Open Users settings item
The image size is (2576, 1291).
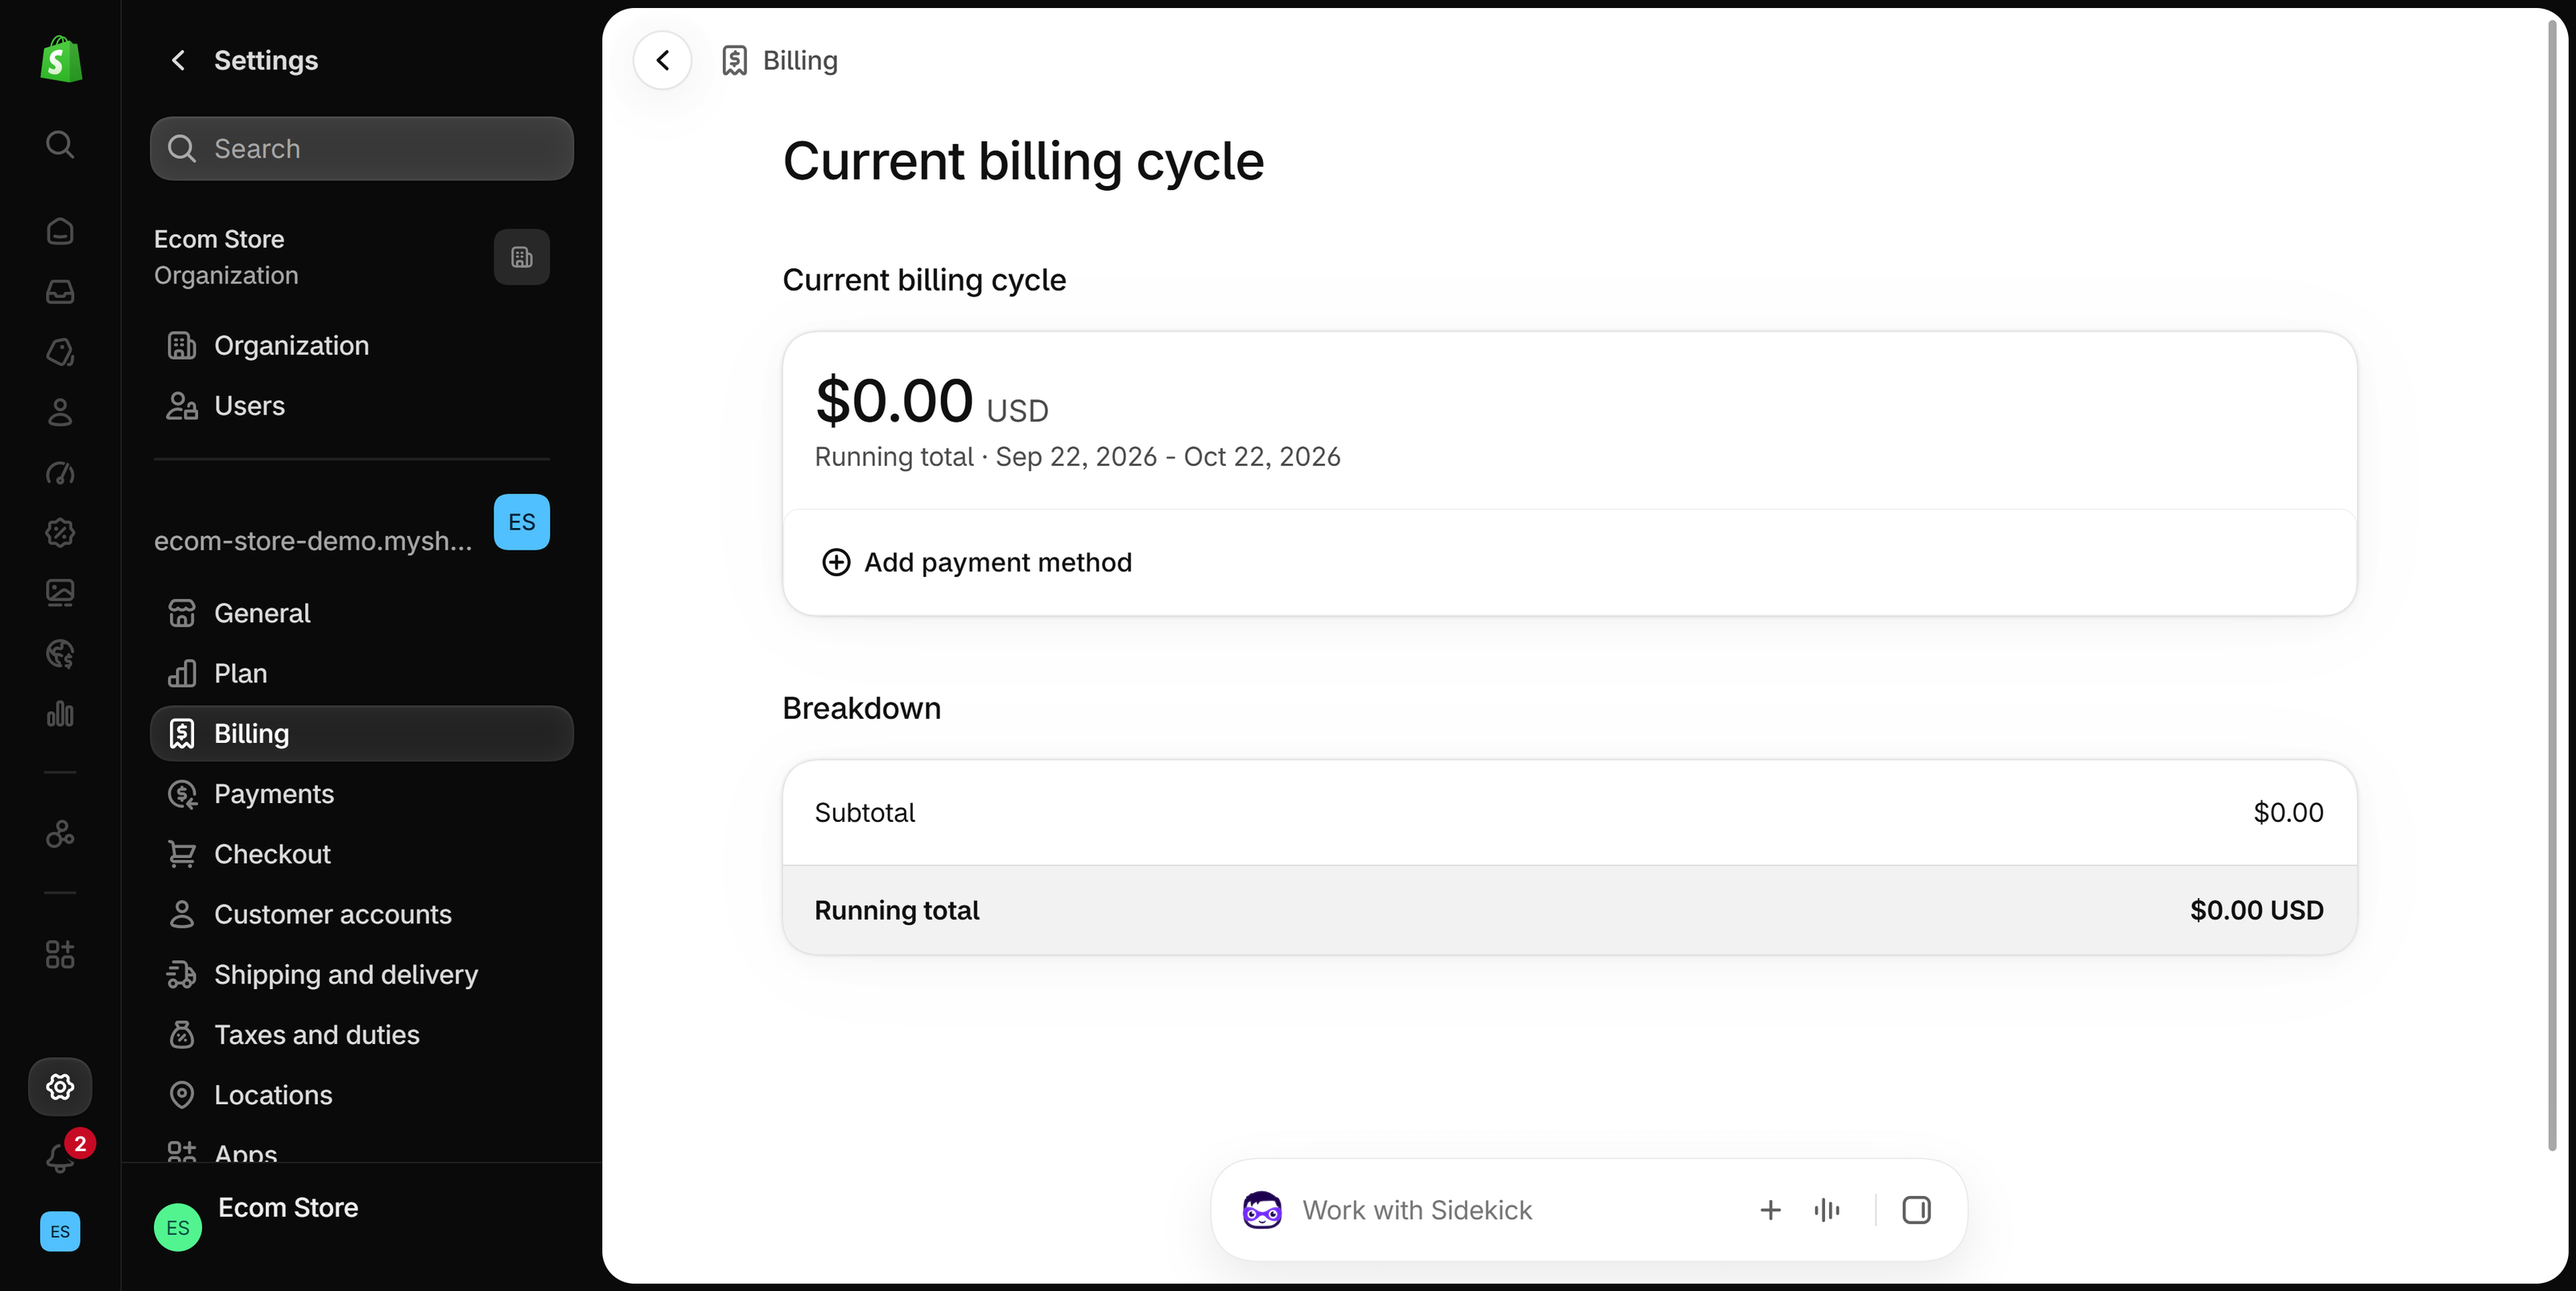tap(362, 406)
